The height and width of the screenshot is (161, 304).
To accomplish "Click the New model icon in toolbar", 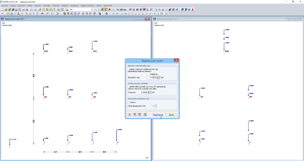I will click(x=2, y=10).
